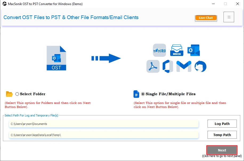This screenshot has height=161, width=244.
Task: Click the Office 365 icon
Action: coord(168,66)
